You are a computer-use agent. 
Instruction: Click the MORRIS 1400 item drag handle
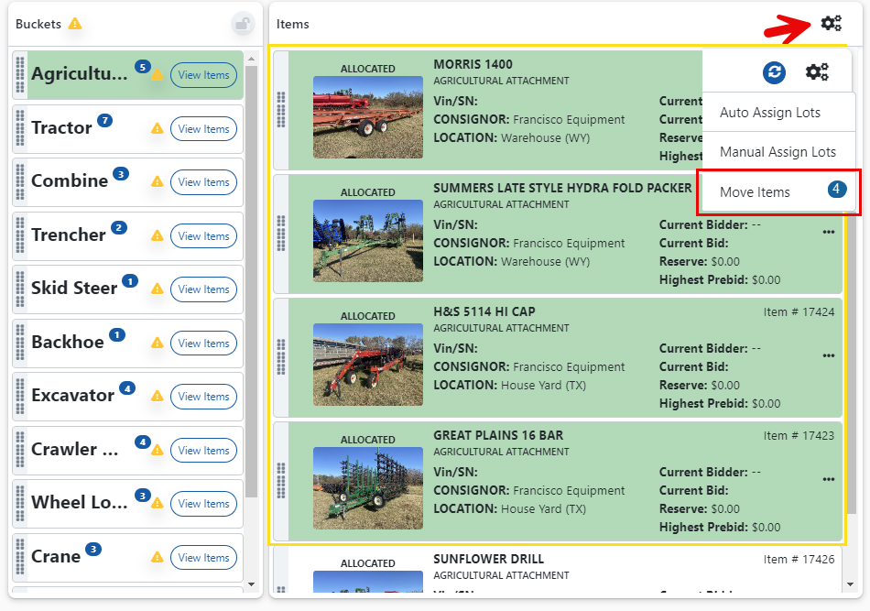pos(281,110)
